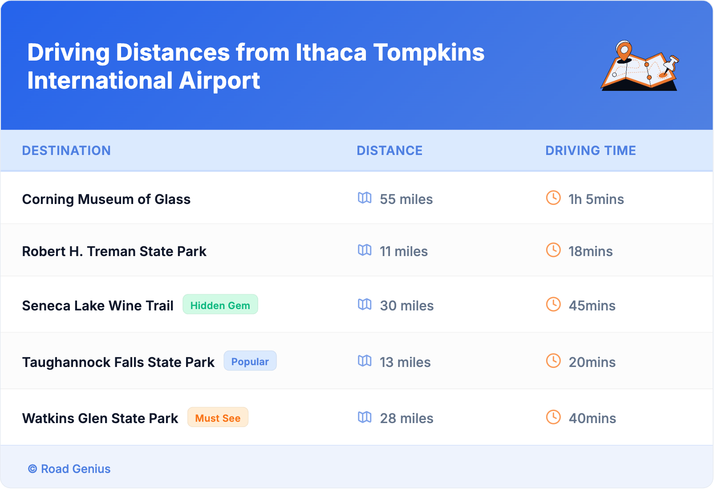Click the map icon beside 13 miles
The image size is (714, 489).
[x=365, y=361]
